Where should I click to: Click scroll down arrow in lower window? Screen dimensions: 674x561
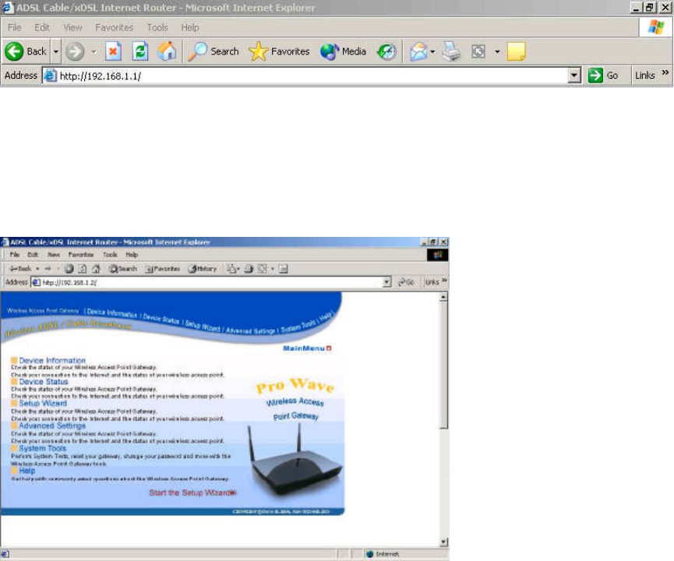(x=443, y=542)
